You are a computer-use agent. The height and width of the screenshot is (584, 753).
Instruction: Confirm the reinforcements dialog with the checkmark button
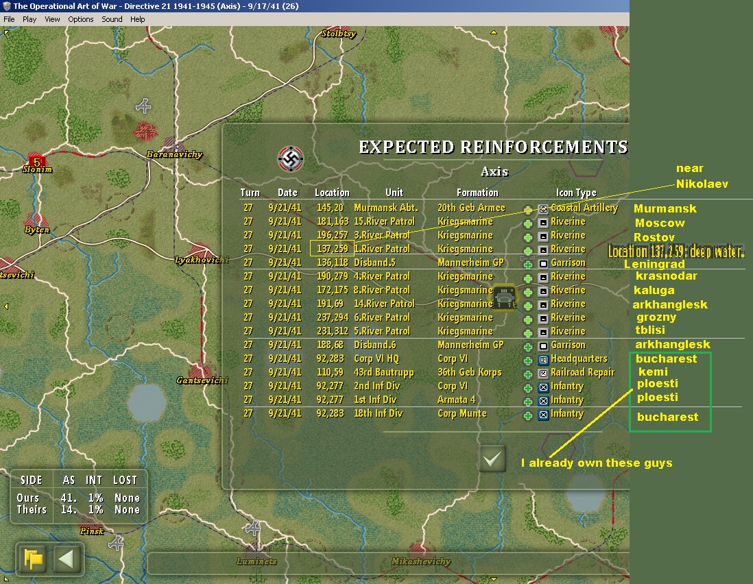[x=492, y=459]
